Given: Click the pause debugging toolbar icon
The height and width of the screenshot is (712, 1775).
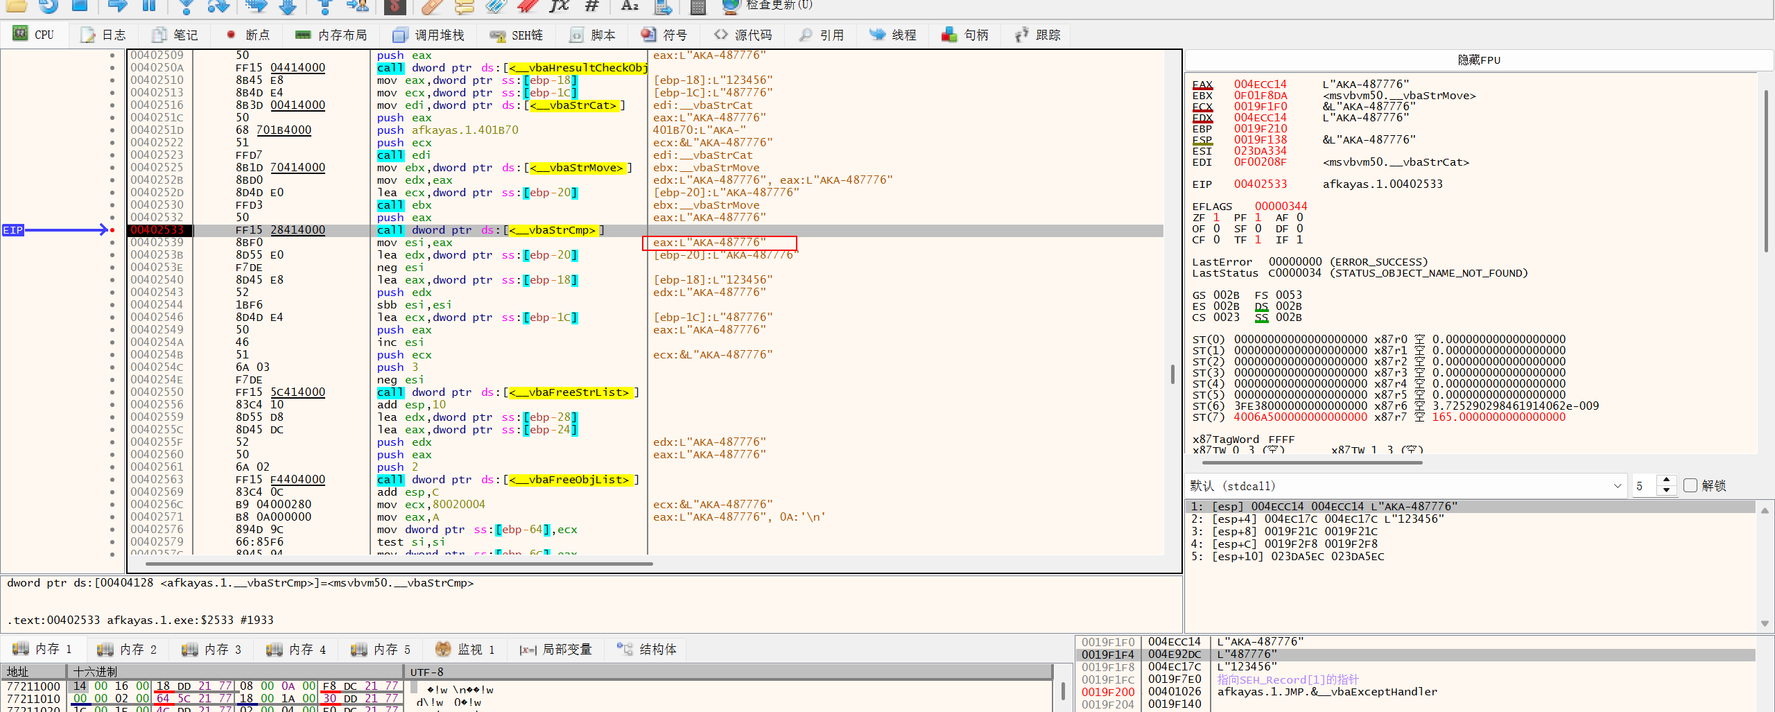Looking at the screenshot, I should point(148,6).
